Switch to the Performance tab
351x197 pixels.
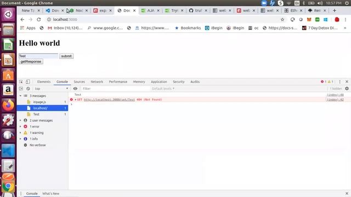[118, 82]
